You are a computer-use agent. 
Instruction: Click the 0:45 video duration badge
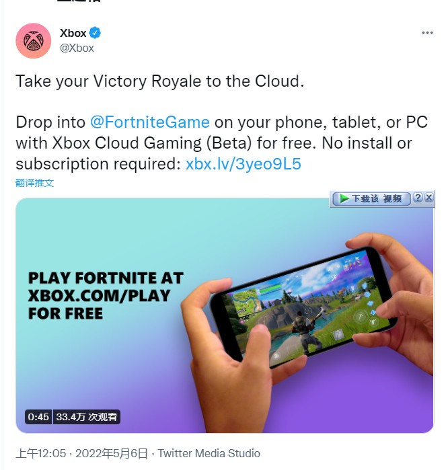coord(38,417)
